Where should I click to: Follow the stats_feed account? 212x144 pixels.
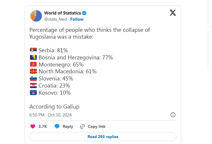77,19
